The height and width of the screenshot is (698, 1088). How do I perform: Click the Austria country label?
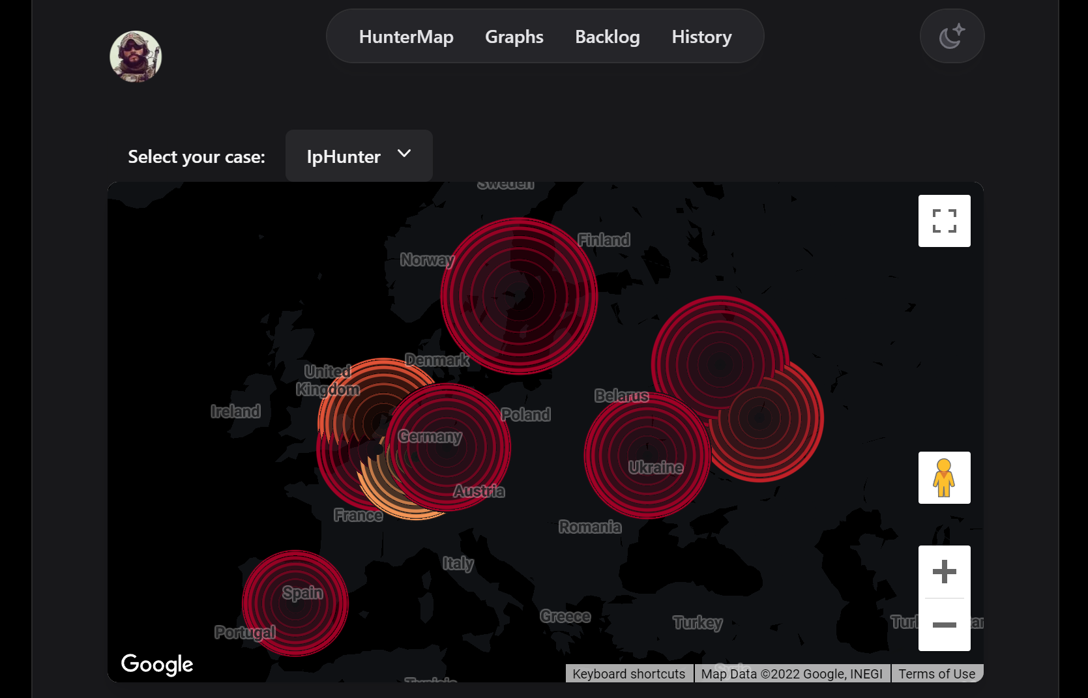(x=479, y=491)
